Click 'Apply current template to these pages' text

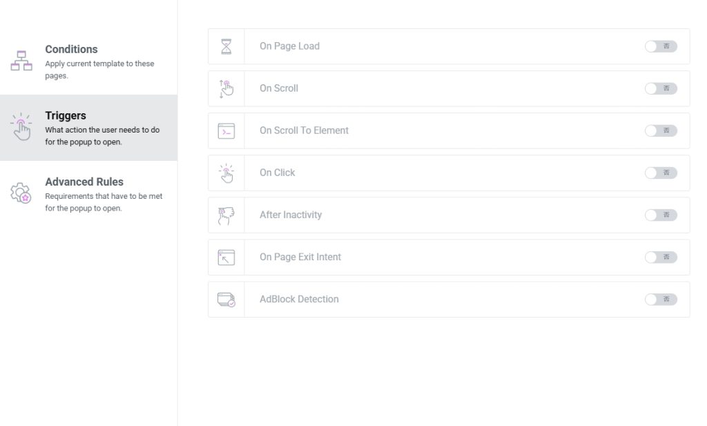point(99,70)
